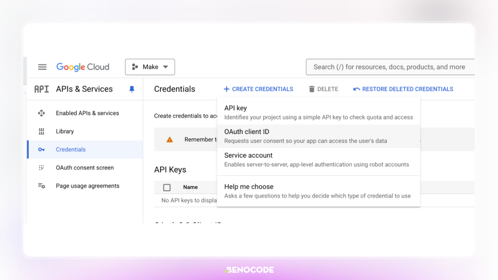Open the hamburger navigation menu
This screenshot has width=498, height=280.
[42, 67]
